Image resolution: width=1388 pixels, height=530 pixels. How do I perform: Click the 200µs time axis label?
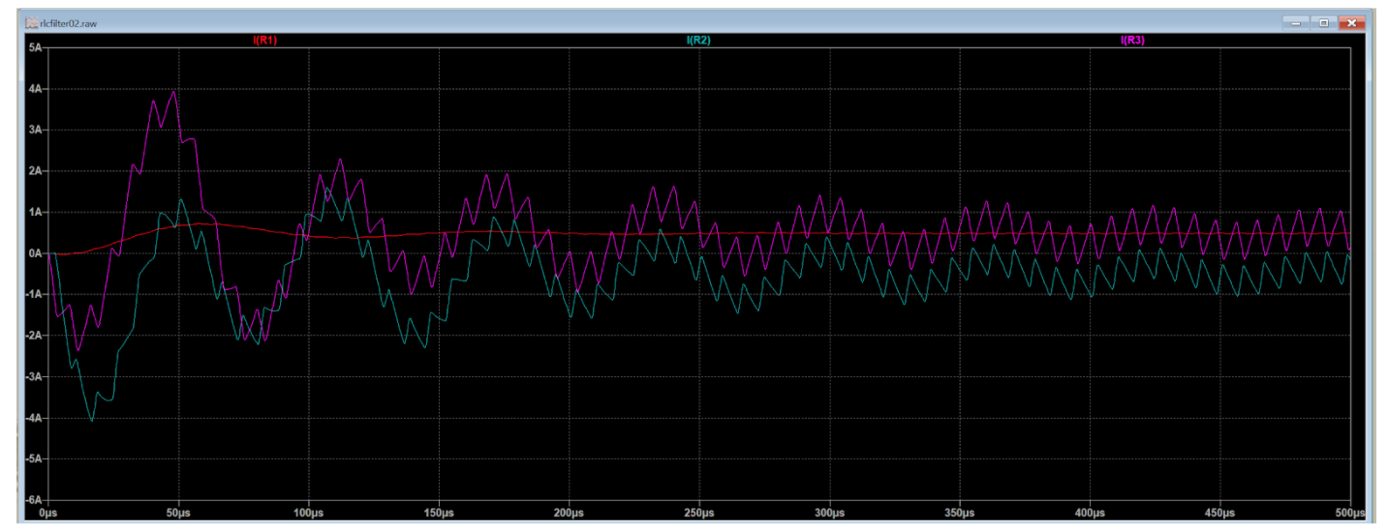569,512
